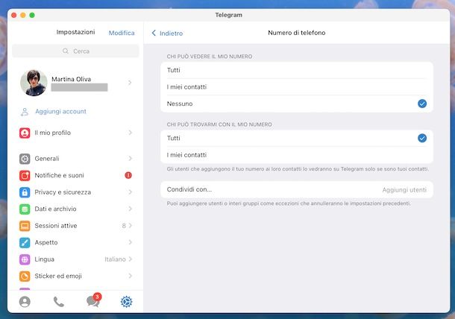Click the Aggiungi account person icon
Image resolution: width=455 pixels, height=319 pixels.
coord(25,112)
